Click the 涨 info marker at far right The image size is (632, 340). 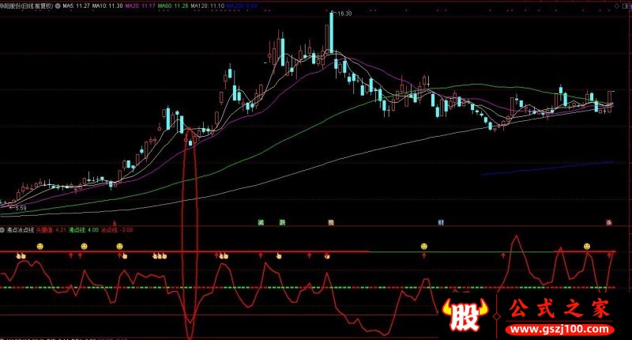pos(609,222)
